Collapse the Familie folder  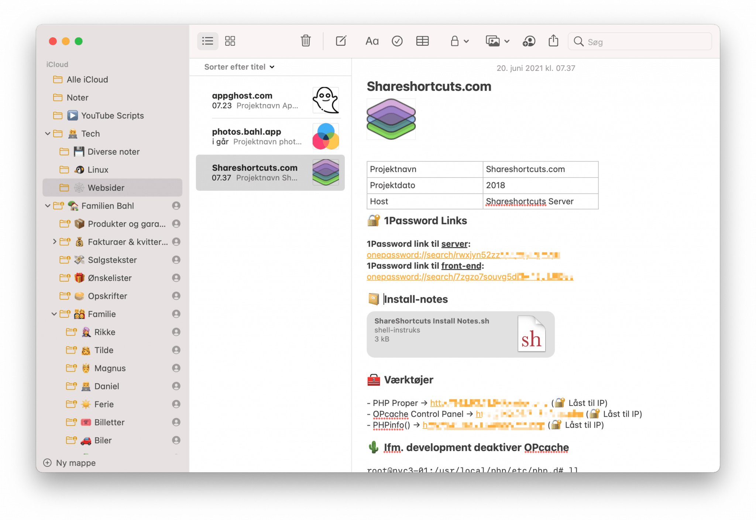point(54,314)
